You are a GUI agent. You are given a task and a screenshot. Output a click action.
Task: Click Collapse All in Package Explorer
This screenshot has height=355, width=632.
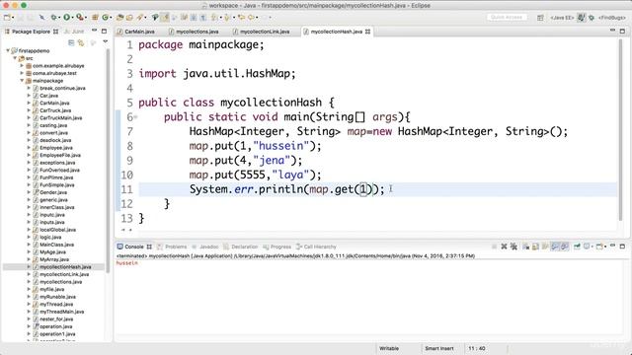pyautogui.click(x=71, y=42)
